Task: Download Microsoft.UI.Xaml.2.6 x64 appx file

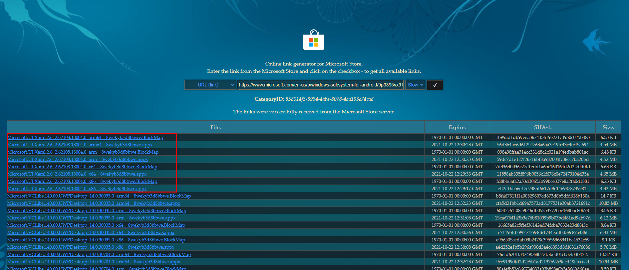Action: [77, 174]
